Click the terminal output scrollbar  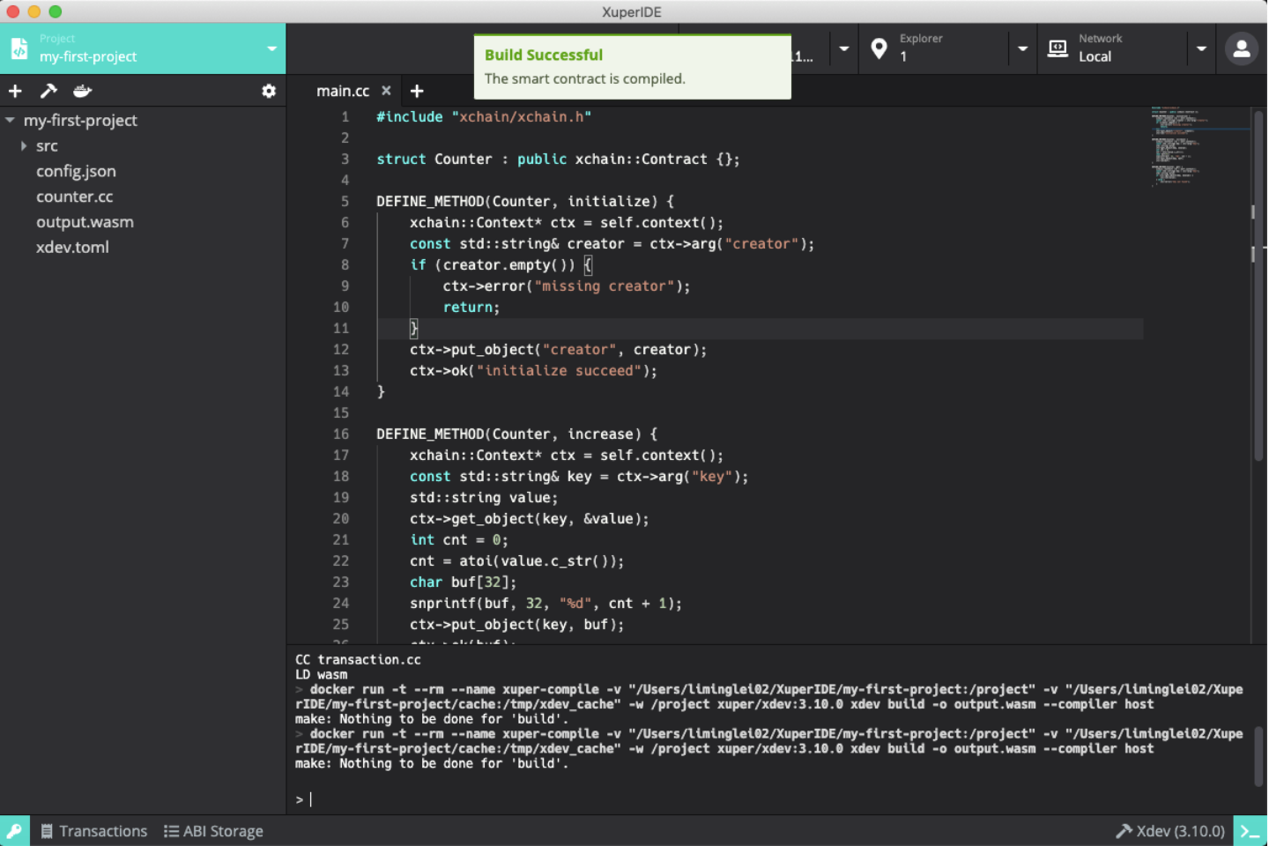coord(1258,756)
